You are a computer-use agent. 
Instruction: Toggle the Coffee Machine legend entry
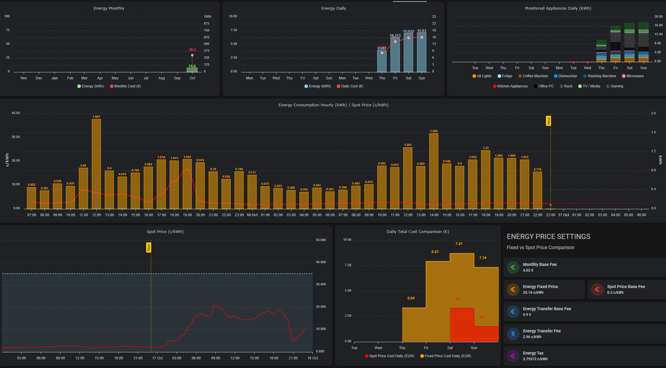tap(533, 76)
